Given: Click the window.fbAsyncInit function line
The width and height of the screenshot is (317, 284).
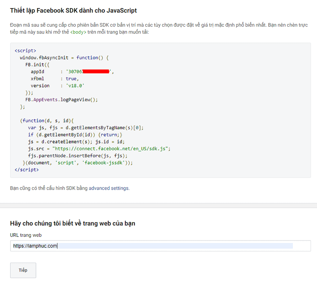Looking at the screenshot, I should [x=64, y=58].
